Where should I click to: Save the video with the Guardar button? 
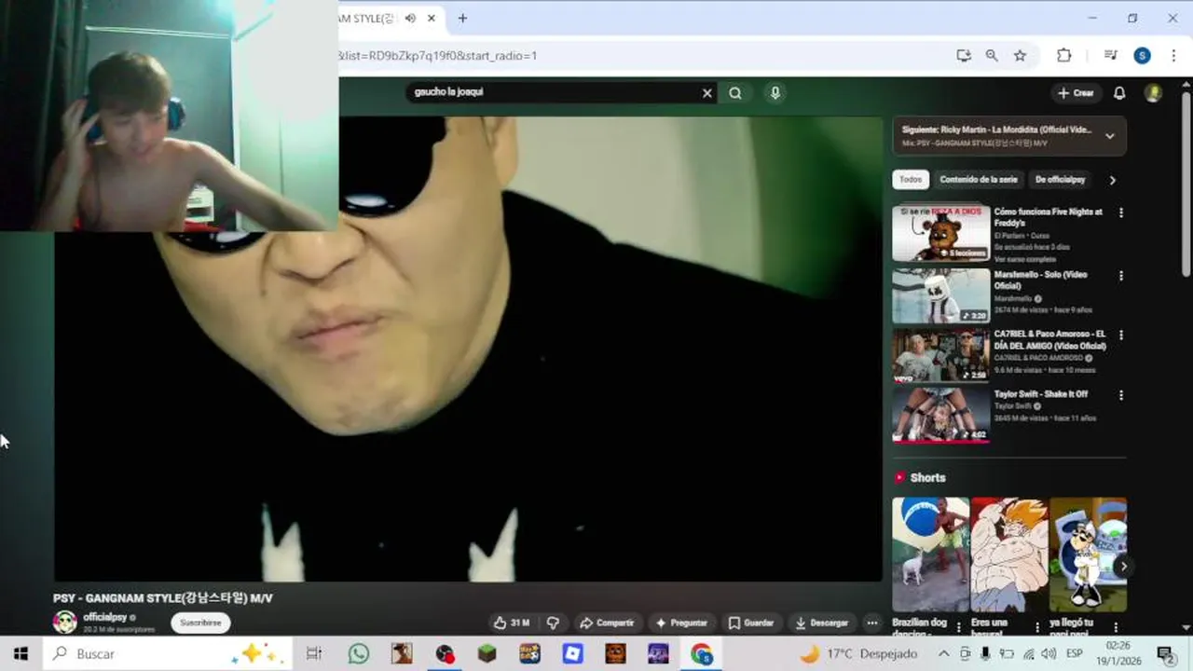pyautogui.click(x=751, y=623)
